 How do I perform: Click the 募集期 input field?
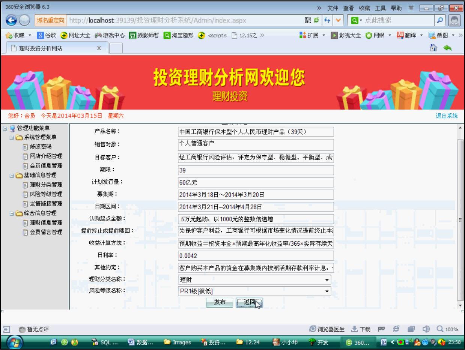(x=256, y=195)
